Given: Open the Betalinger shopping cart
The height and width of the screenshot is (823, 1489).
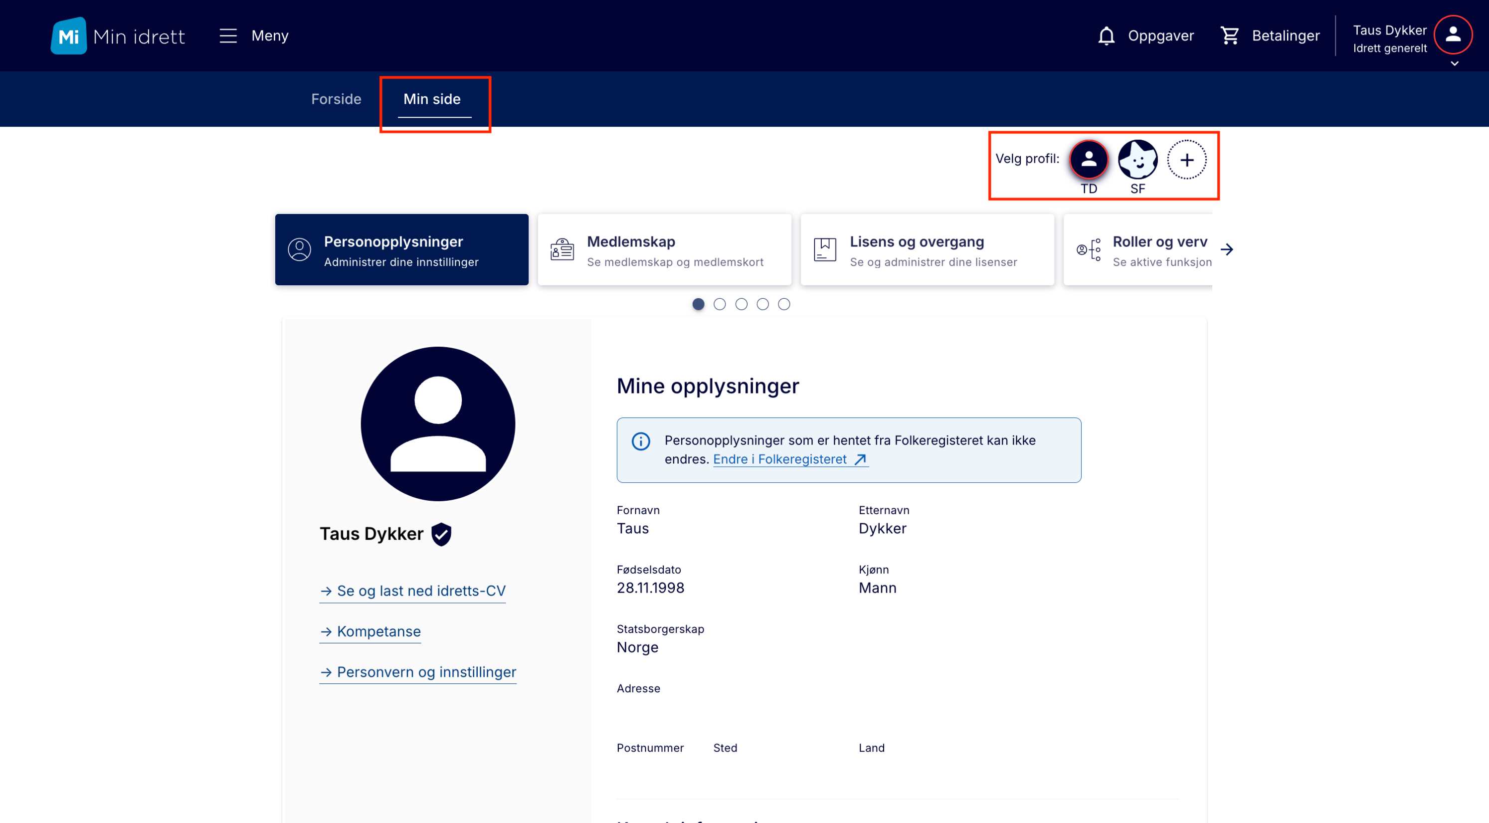Looking at the screenshot, I should [x=1230, y=36].
